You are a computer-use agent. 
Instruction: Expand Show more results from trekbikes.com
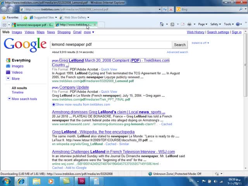pos(81,105)
